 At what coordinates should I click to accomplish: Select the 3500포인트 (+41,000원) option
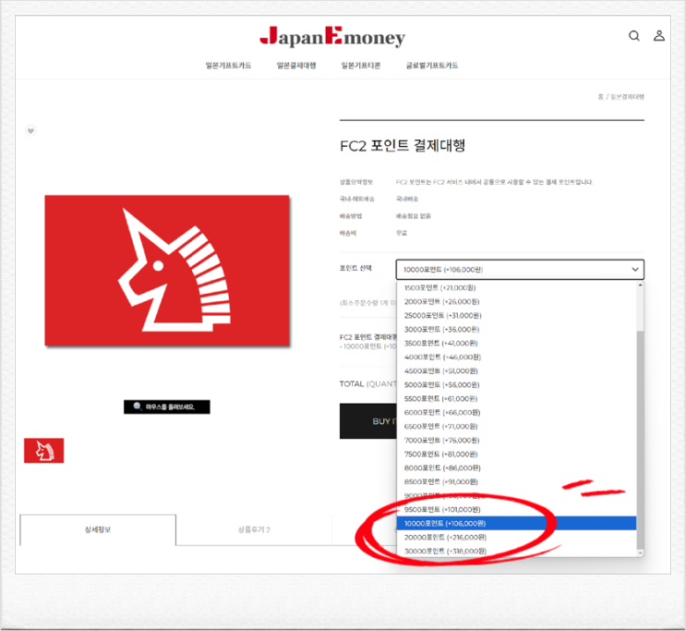coord(516,344)
